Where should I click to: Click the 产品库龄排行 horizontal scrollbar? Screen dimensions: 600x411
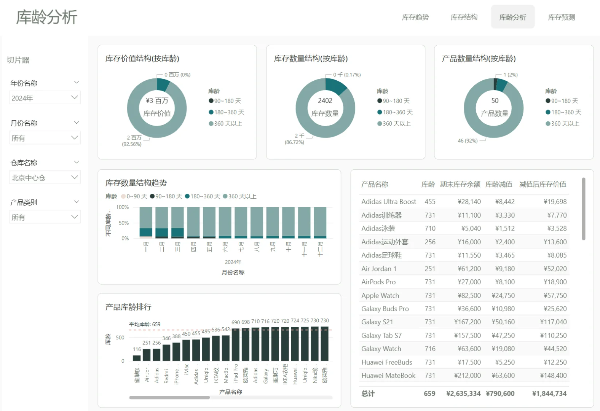pos(169,397)
